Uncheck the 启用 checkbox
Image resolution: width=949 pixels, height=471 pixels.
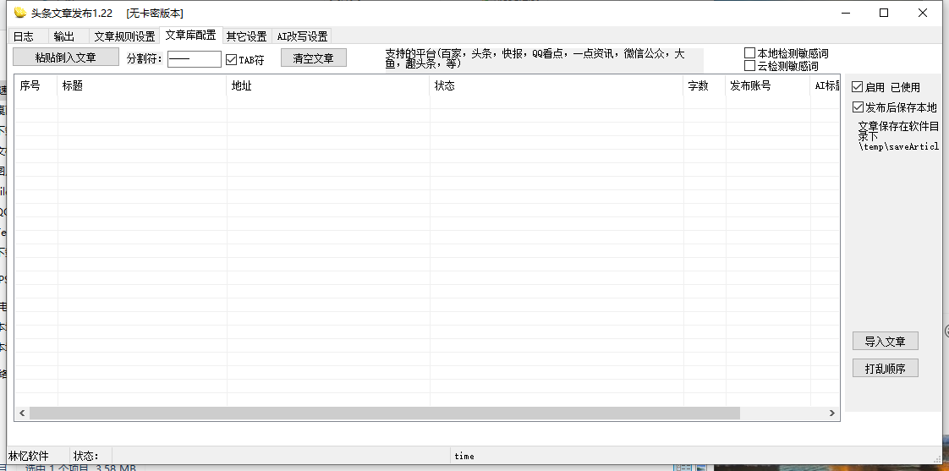(x=858, y=87)
